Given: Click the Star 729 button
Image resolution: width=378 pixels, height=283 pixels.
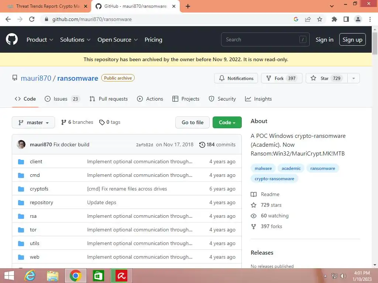Looking at the screenshot, I should (x=327, y=78).
